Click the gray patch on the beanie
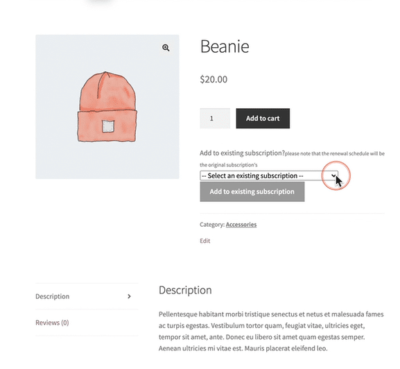400x369 pixels. [108, 126]
